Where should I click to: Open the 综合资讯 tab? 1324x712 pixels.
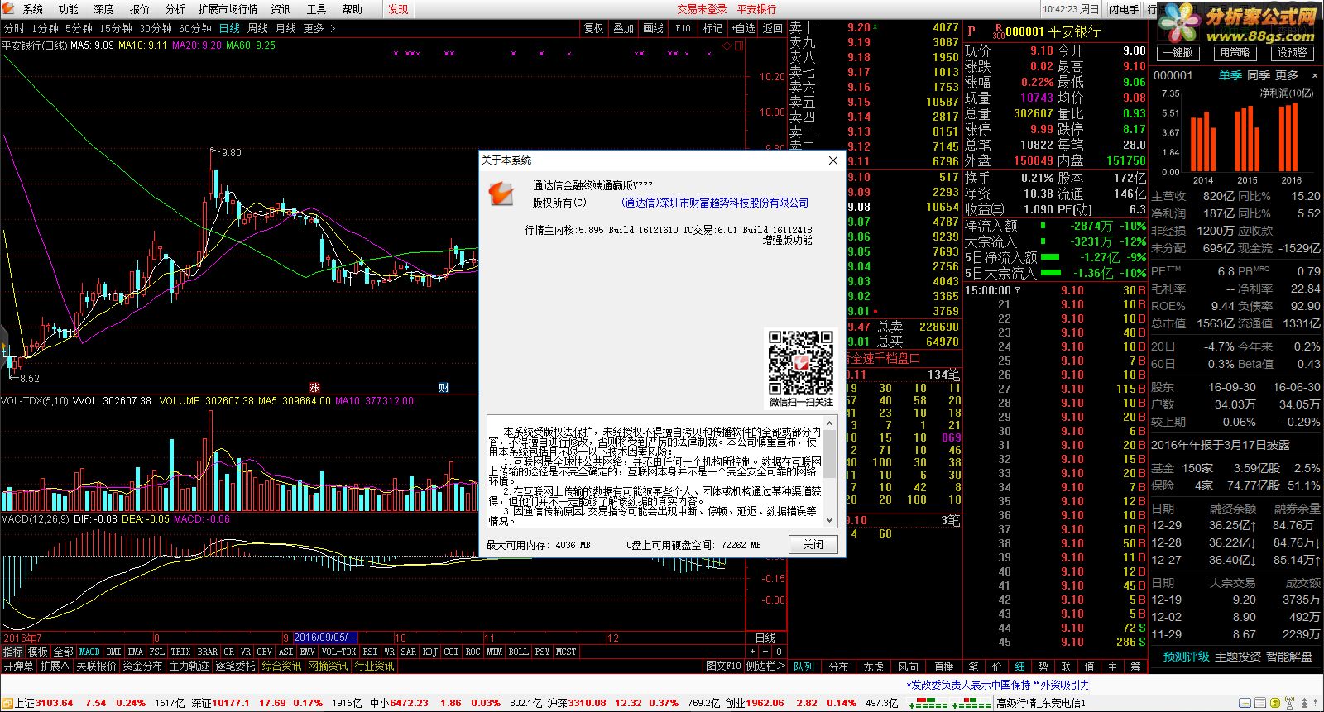(281, 666)
